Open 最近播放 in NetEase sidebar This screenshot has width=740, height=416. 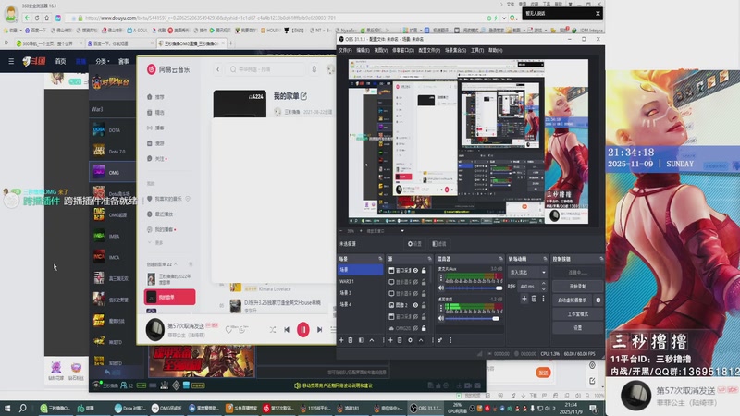[160, 214]
